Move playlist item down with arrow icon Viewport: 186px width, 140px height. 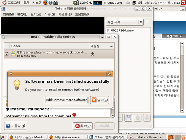point(147,118)
